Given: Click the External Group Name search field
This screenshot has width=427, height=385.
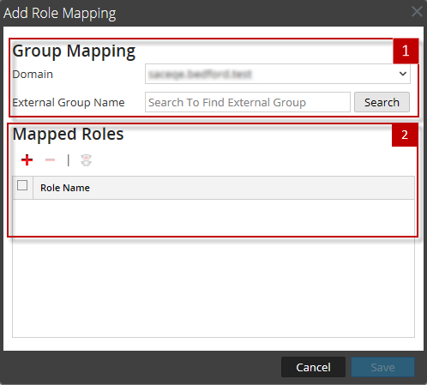Looking at the screenshot, I should (248, 102).
